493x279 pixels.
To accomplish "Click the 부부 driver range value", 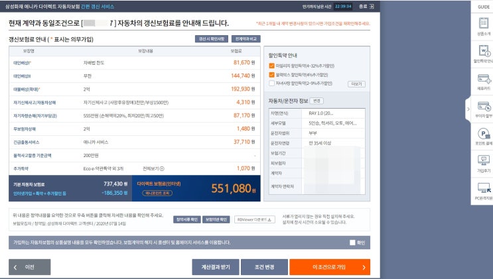I will click(x=313, y=133).
